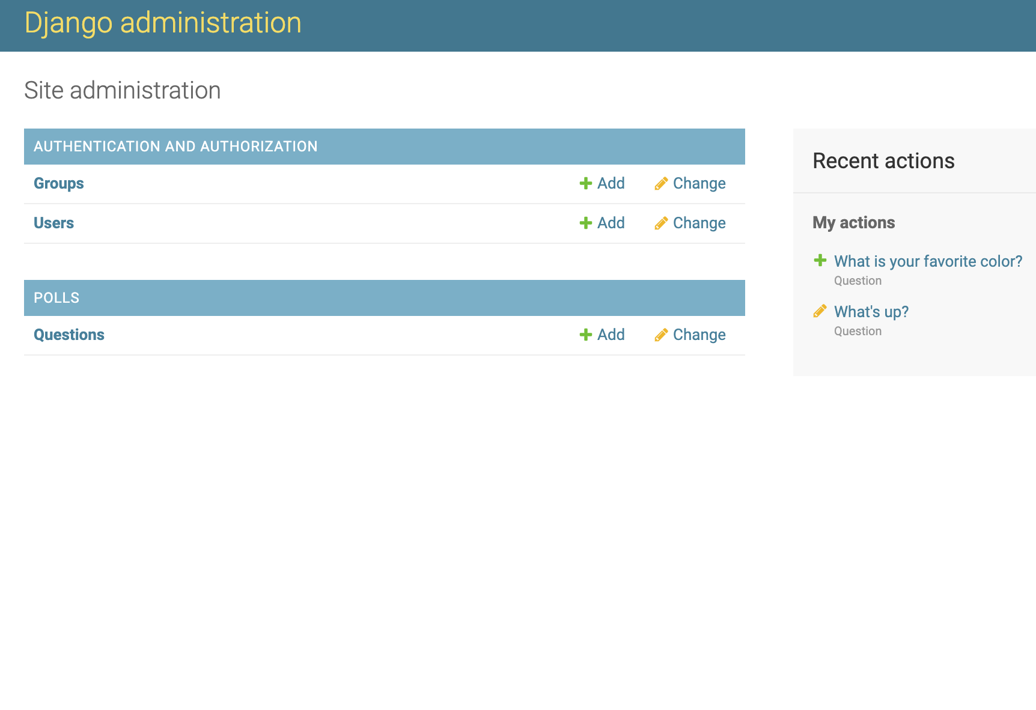Open the Django administration header link
Viewport: 1036px width, 710px height.
coord(163,23)
